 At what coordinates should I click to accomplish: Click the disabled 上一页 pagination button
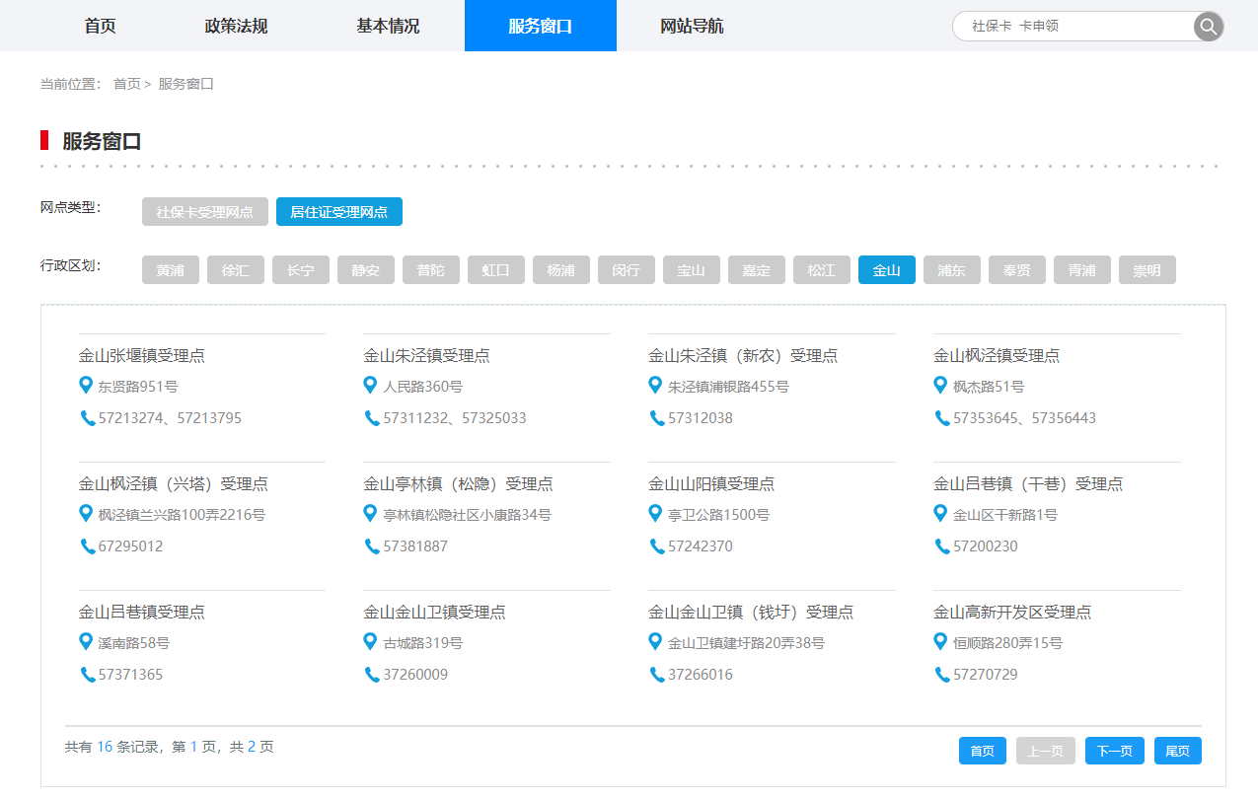coord(1046,751)
